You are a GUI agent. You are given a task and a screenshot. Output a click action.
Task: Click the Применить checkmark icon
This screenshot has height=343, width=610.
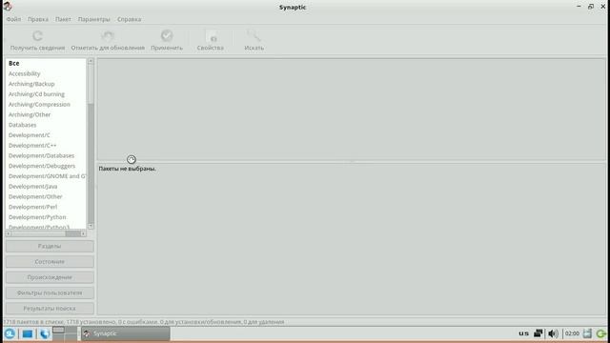coord(167,36)
